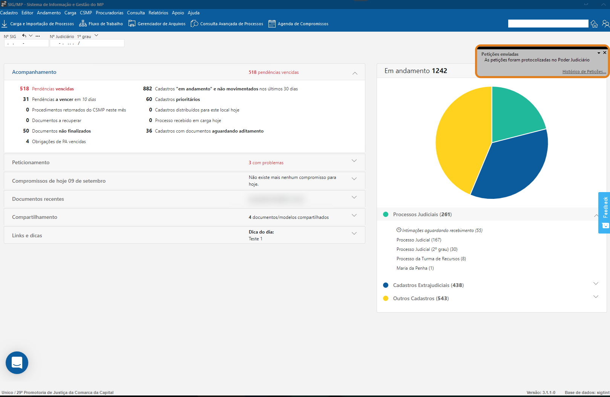
Task: Open Fluxo de Trabalho workflow icon
Action: pos(83,24)
